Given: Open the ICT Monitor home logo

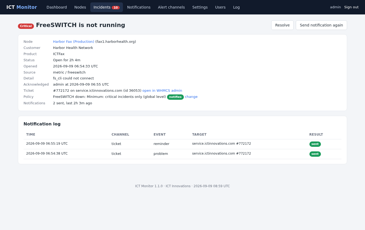Looking at the screenshot, I should [x=22, y=7].
